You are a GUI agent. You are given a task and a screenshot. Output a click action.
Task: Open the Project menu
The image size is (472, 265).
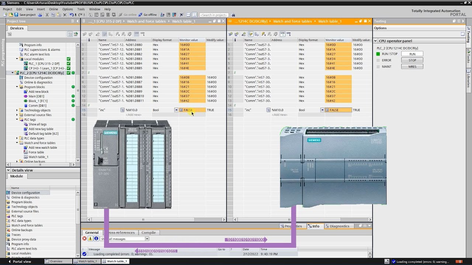(x=7, y=9)
